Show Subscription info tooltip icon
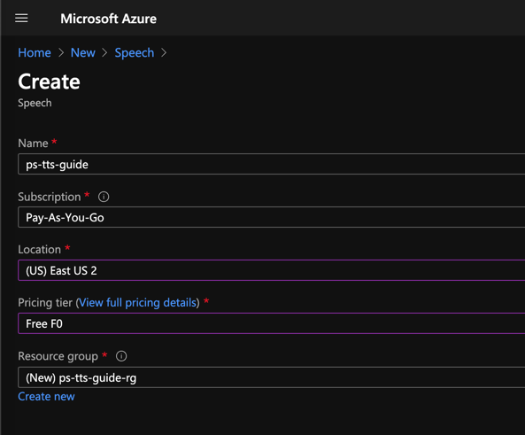Image resolution: width=525 pixels, height=435 pixels. click(x=104, y=197)
